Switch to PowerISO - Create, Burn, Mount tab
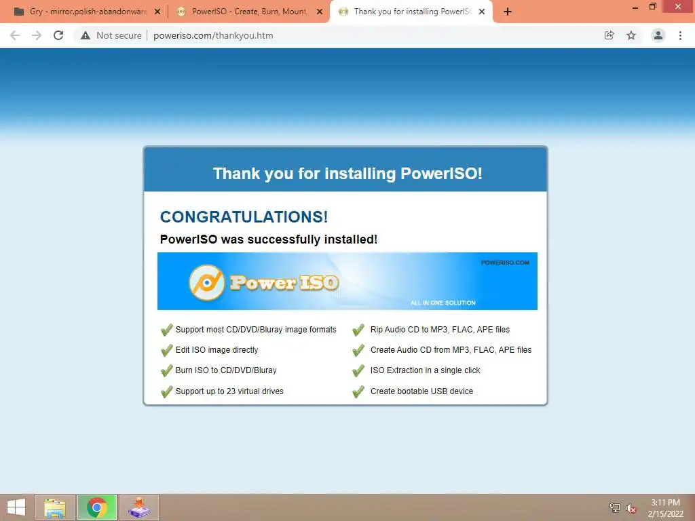 pos(248,12)
